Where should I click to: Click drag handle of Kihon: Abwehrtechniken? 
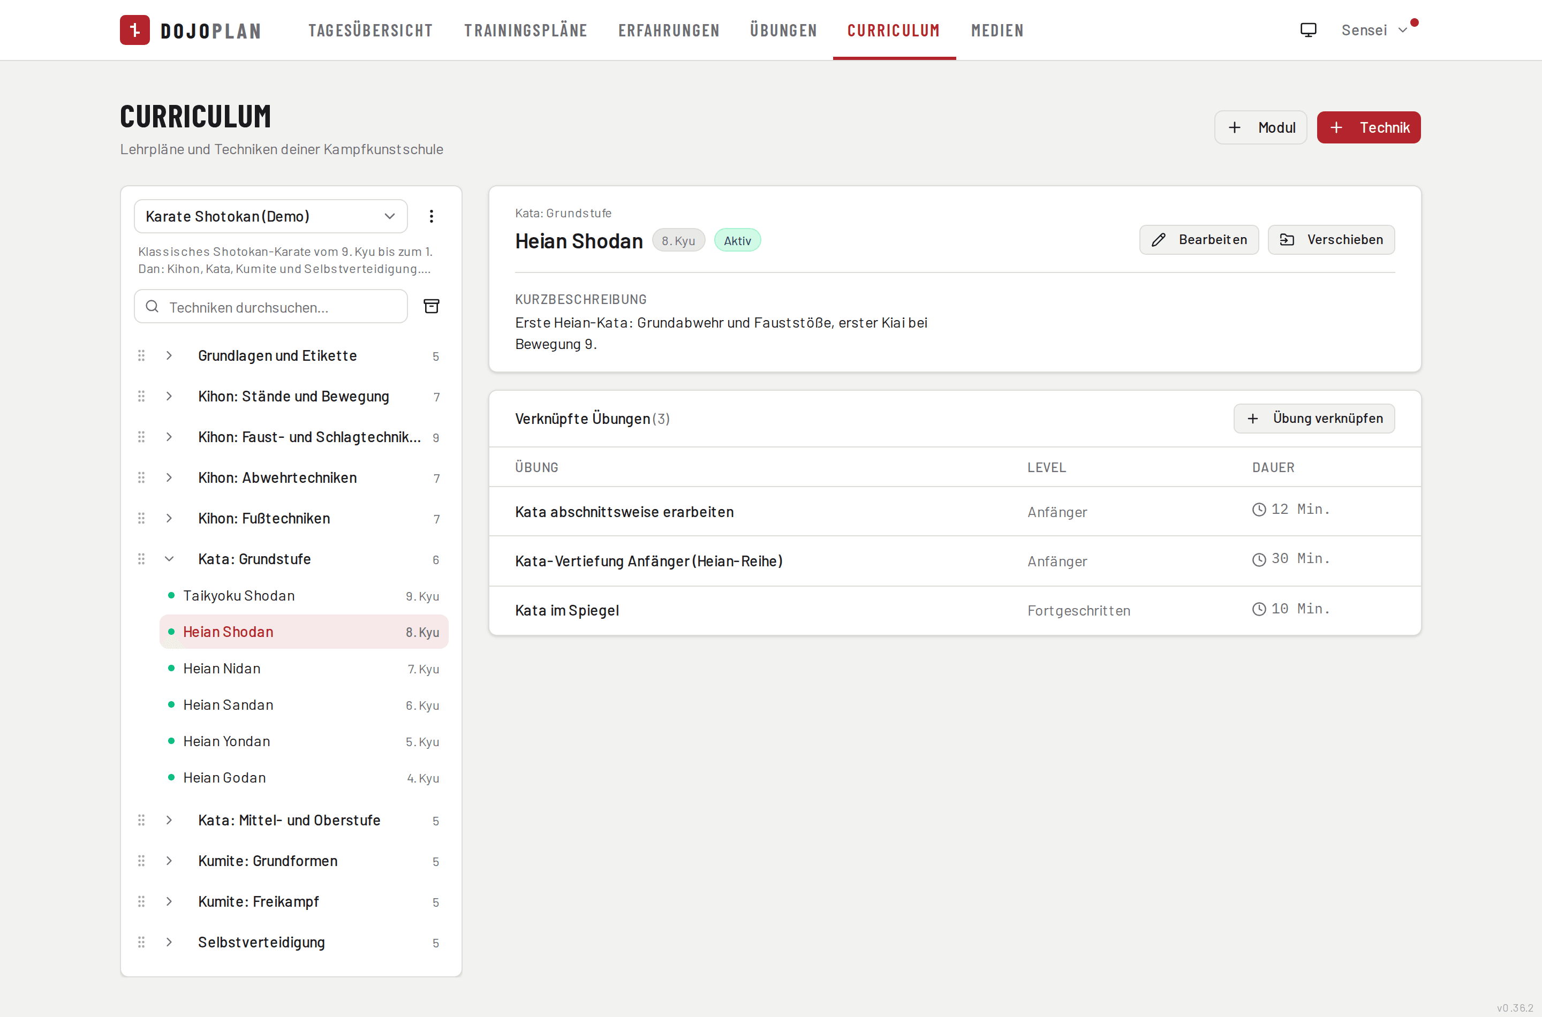click(141, 477)
